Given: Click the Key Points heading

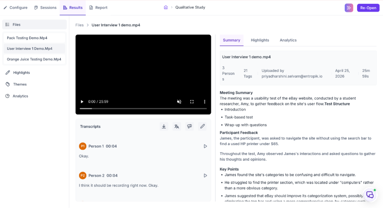Looking at the screenshot, I should (x=229, y=169).
